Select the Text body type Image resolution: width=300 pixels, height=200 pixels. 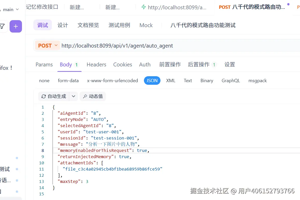click(x=188, y=81)
